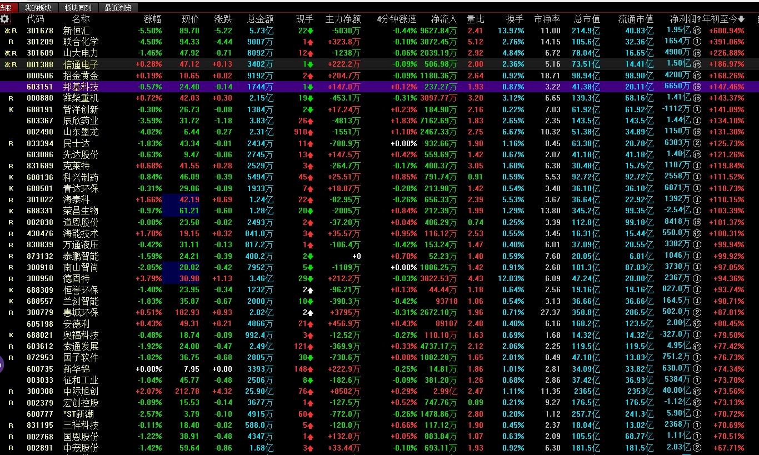Screen dimensions: 759x455
Task: Toggle sort arrow on 年初至今 column
Action: pyautogui.click(x=741, y=19)
